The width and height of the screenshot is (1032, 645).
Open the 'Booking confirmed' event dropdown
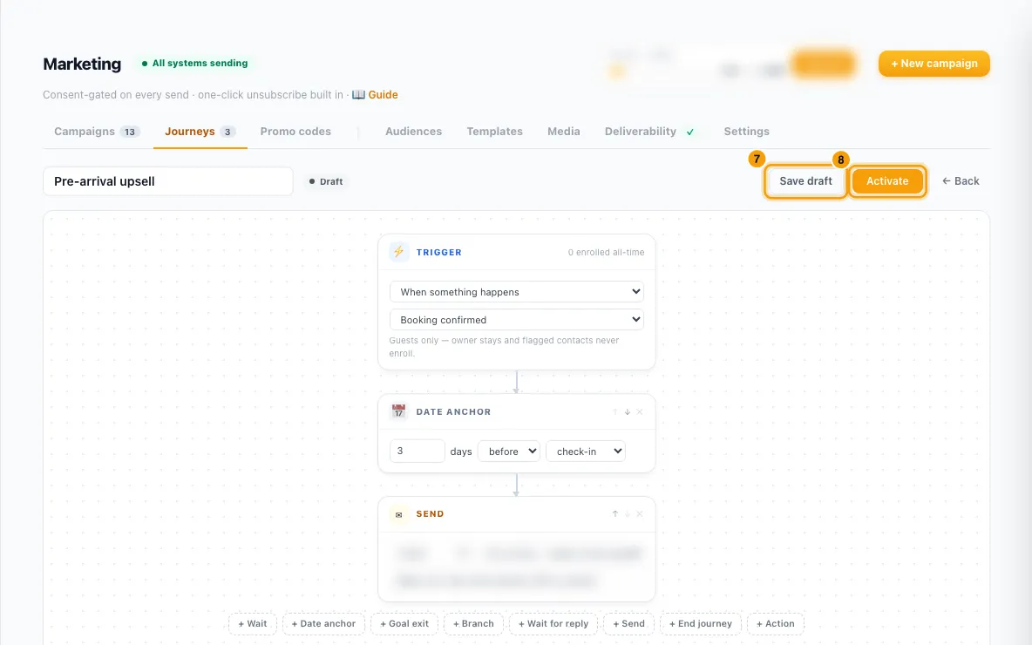tap(517, 319)
